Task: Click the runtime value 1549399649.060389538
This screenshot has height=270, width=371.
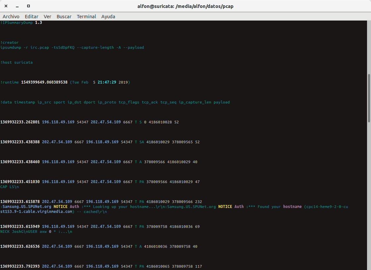Action: [x=44, y=82]
